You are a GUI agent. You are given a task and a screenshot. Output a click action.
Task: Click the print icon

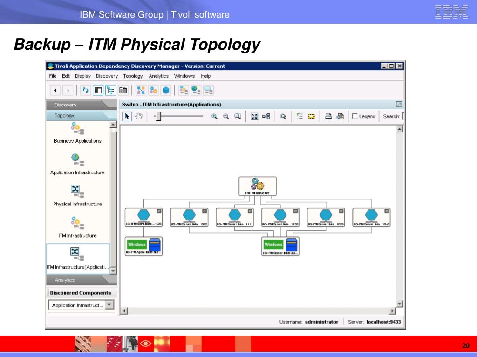[328, 116]
